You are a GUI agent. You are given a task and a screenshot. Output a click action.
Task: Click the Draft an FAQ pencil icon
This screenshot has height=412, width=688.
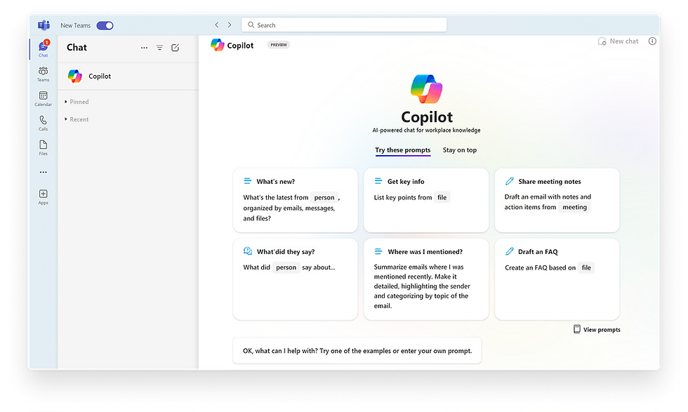(510, 251)
